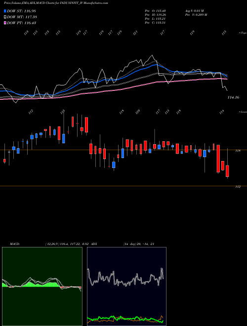Click the 'Pre O: 115.40' value
The image size is (247, 326).
(x=155, y=10)
